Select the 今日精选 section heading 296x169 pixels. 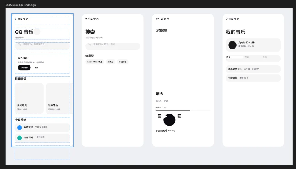point(21,120)
